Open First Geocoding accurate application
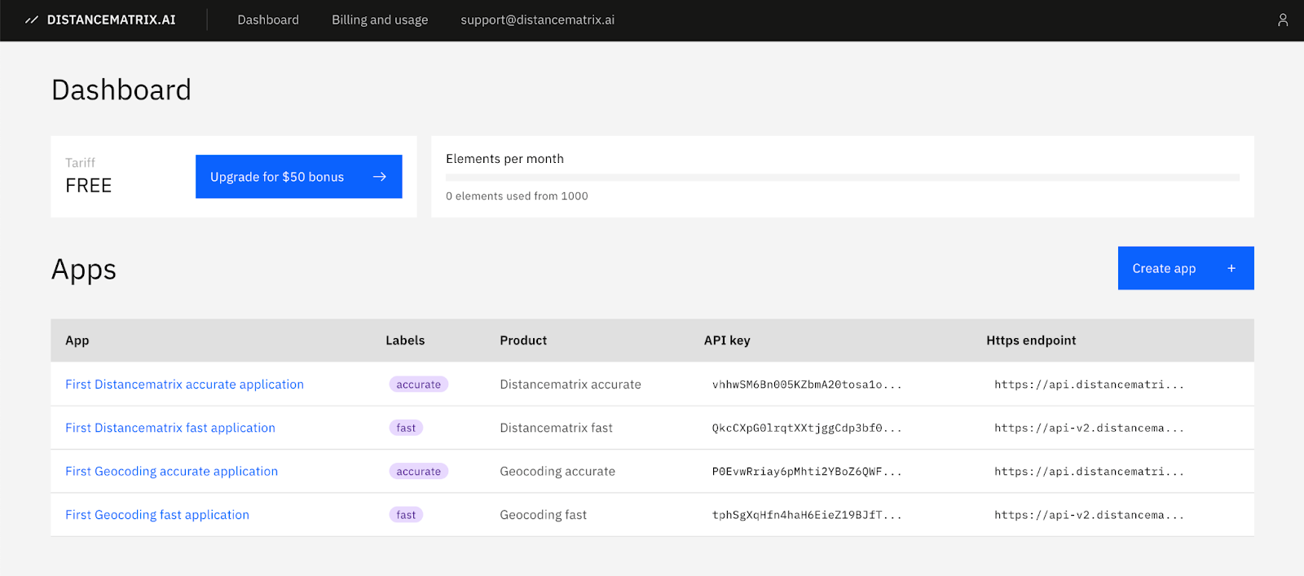 click(171, 471)
